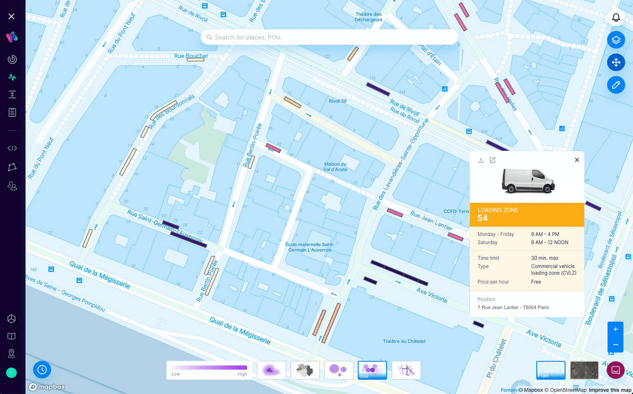633x394 pixels.
Task: Activate the pan/move map tool
Action: 616,62
